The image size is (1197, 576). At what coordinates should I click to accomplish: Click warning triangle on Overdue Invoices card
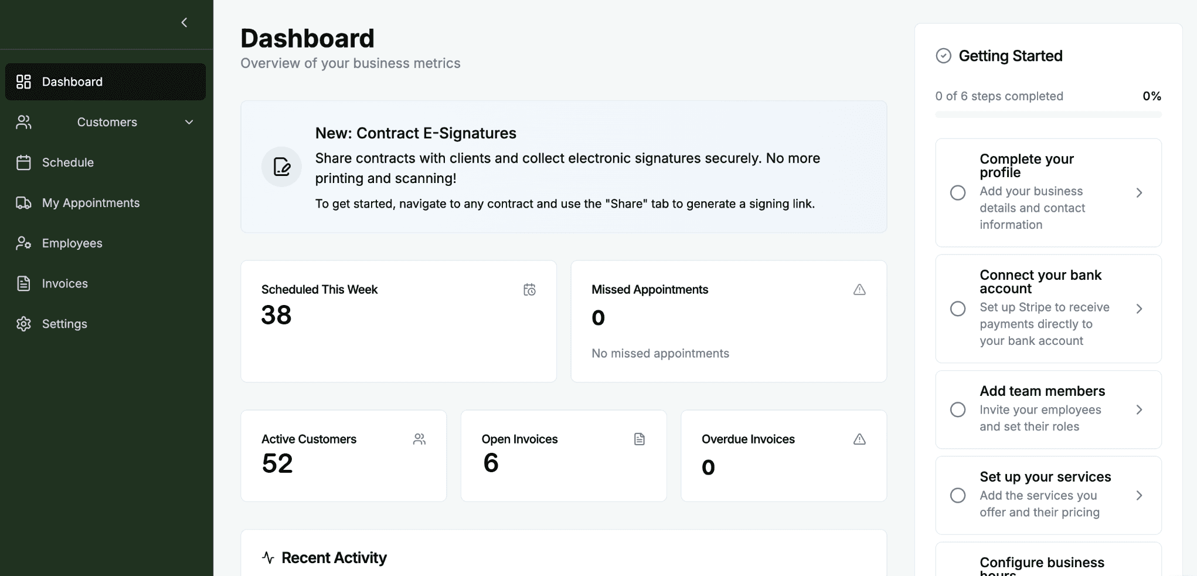pos(859,439)
